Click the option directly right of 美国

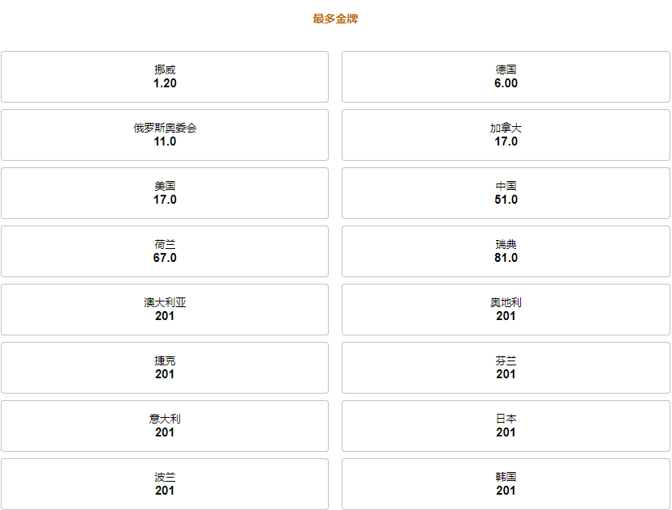(x=506, y=193)
